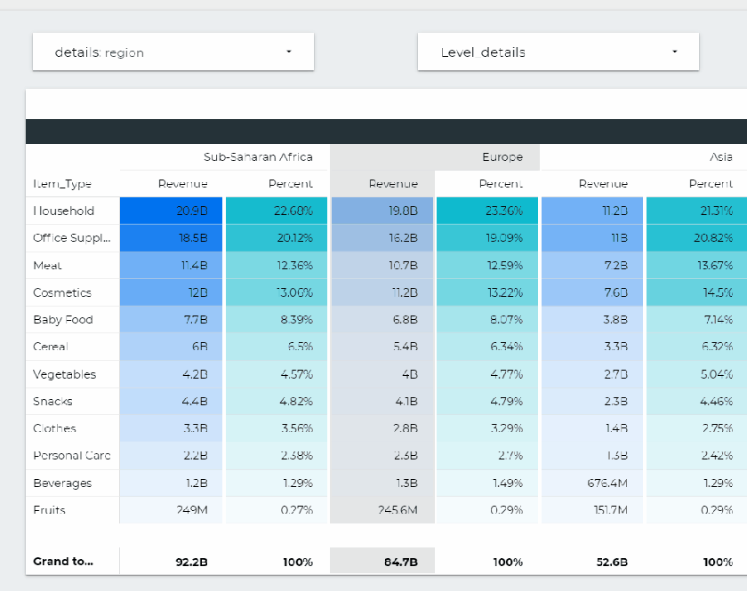Click the details: region dropdown arrow
The width and height of the screenshot is (747, 591).
pyautogui.click(x=288, y=52)
